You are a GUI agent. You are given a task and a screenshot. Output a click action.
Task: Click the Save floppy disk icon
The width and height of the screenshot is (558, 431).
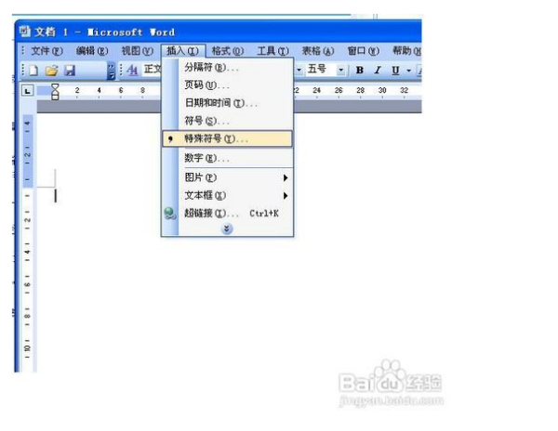[70, 70]
